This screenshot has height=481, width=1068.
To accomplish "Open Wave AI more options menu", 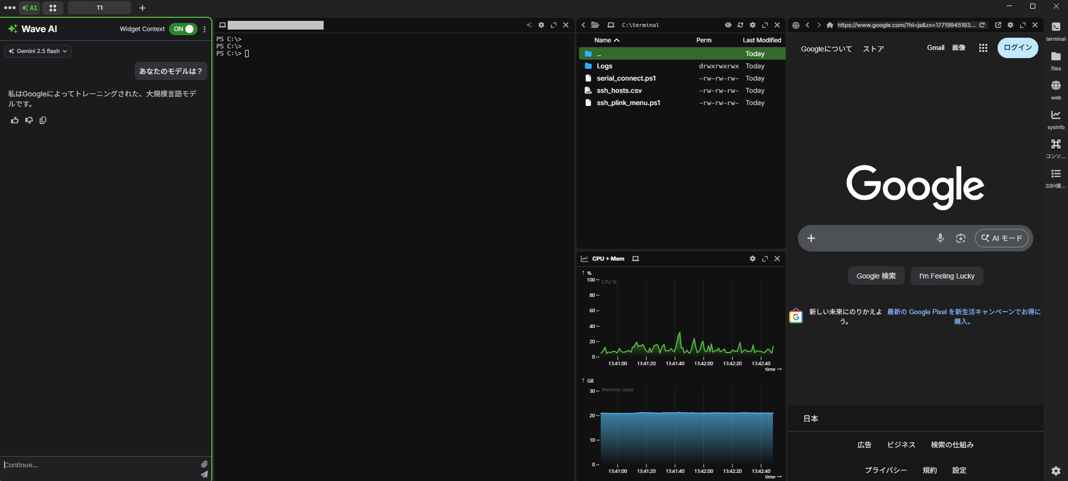I will point(204,29).
